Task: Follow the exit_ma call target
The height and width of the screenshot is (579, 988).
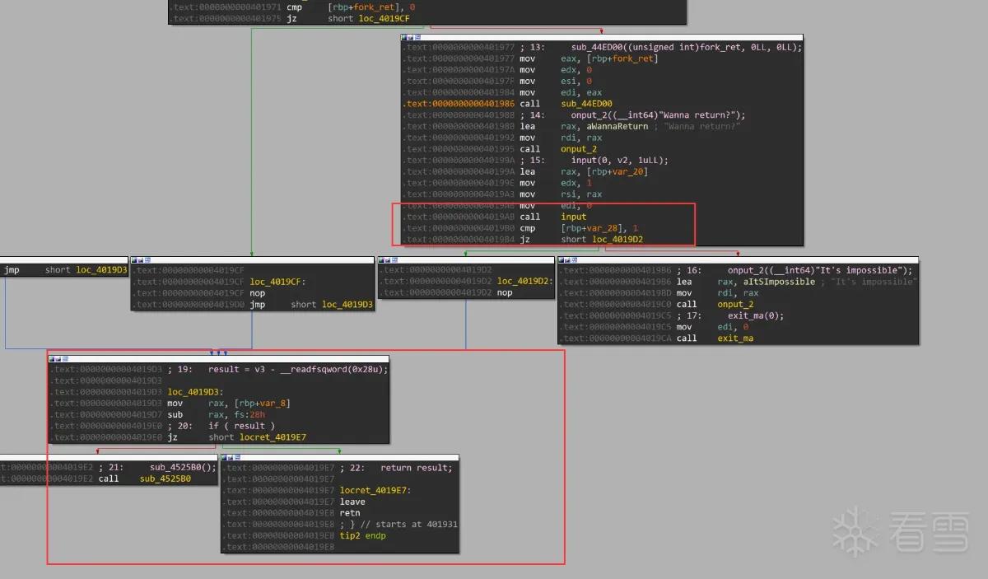Action: 735,338
